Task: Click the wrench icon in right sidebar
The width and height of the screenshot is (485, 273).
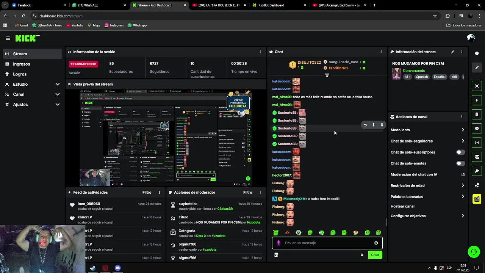Action: click(x=477, y=171)
